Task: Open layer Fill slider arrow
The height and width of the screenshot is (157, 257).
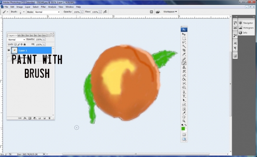Action: tap(44, 44)
